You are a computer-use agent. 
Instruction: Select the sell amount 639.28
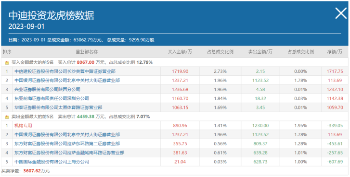(260, 153)
